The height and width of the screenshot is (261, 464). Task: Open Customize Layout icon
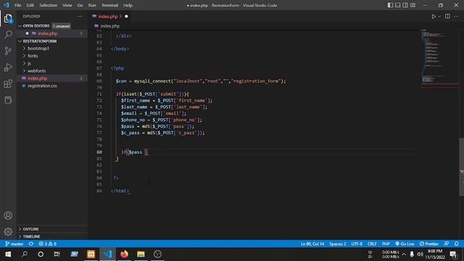413,5
